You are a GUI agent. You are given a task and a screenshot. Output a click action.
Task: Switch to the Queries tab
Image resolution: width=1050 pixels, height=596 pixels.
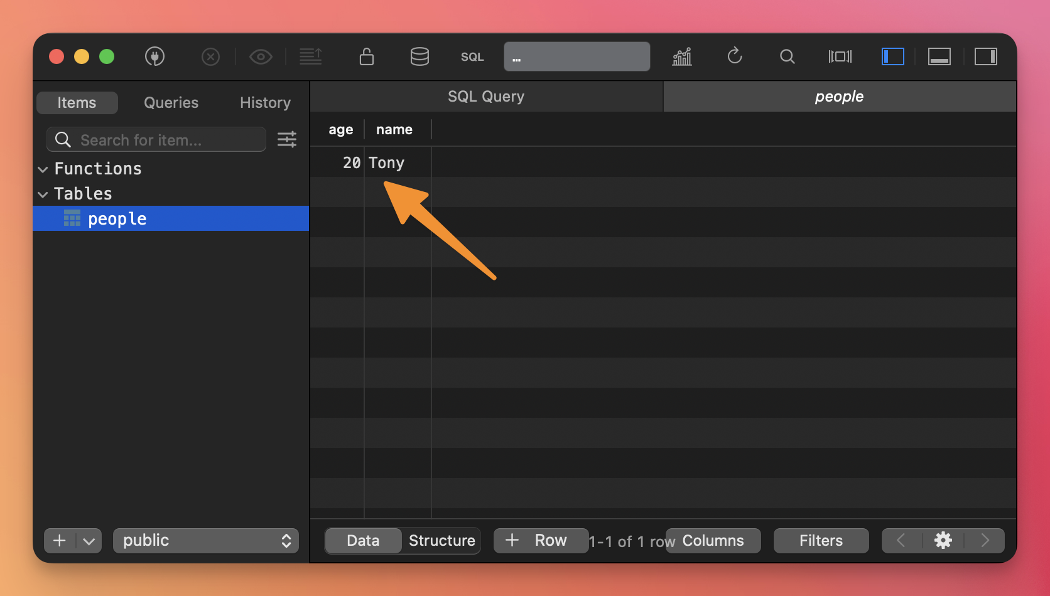(171, 103)
